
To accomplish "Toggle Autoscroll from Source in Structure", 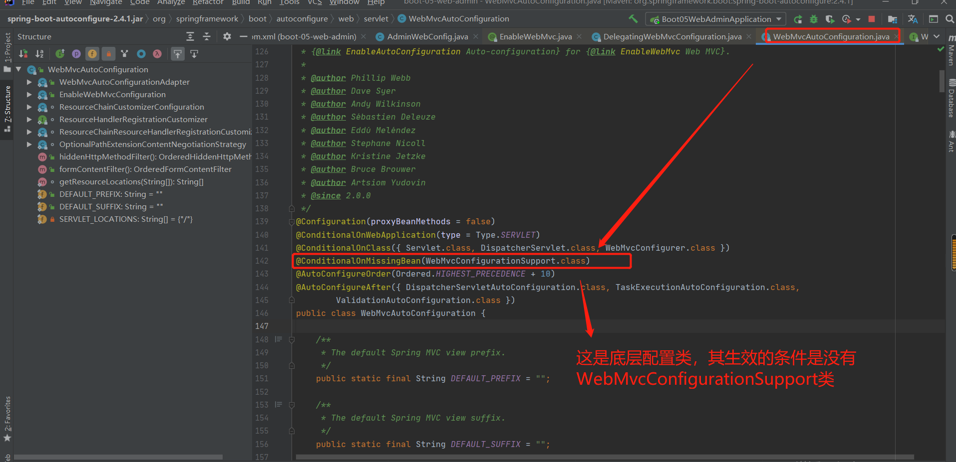I will [194, 54].
